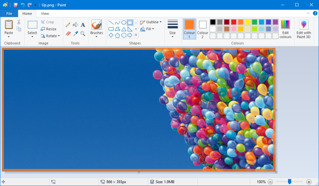Viewport: 319px width, 186px height.
Task: Choose the Line shape
Action: [111, 22]
